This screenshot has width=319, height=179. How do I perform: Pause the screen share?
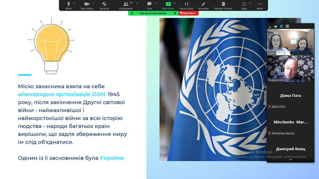tap(187, 6)
